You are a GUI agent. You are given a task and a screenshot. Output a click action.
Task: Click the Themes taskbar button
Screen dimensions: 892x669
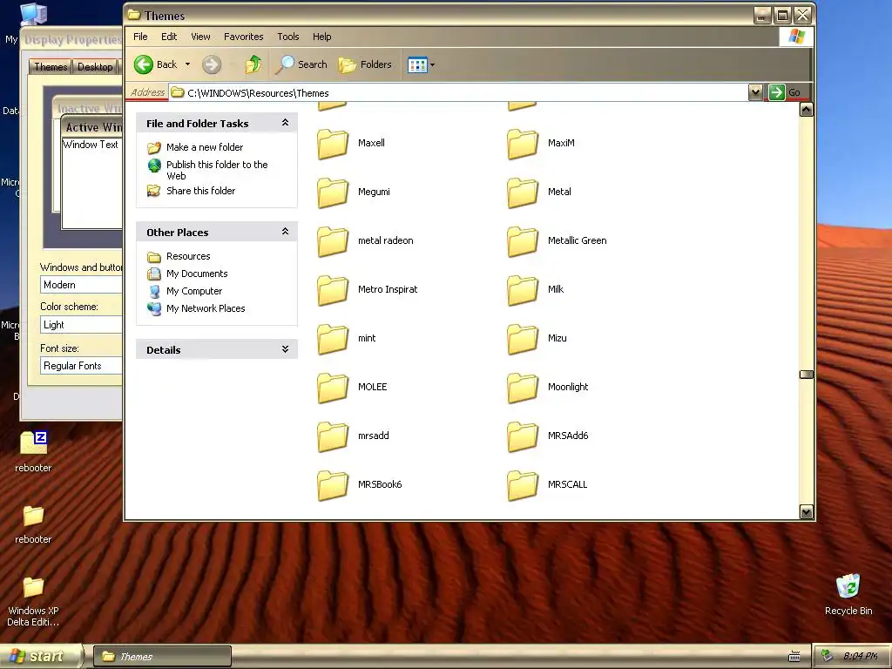[x=162, y=657]
